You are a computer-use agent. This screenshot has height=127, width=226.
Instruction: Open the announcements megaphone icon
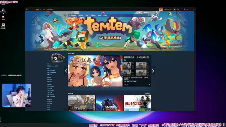pyautogui.click(x=175, y=9)
